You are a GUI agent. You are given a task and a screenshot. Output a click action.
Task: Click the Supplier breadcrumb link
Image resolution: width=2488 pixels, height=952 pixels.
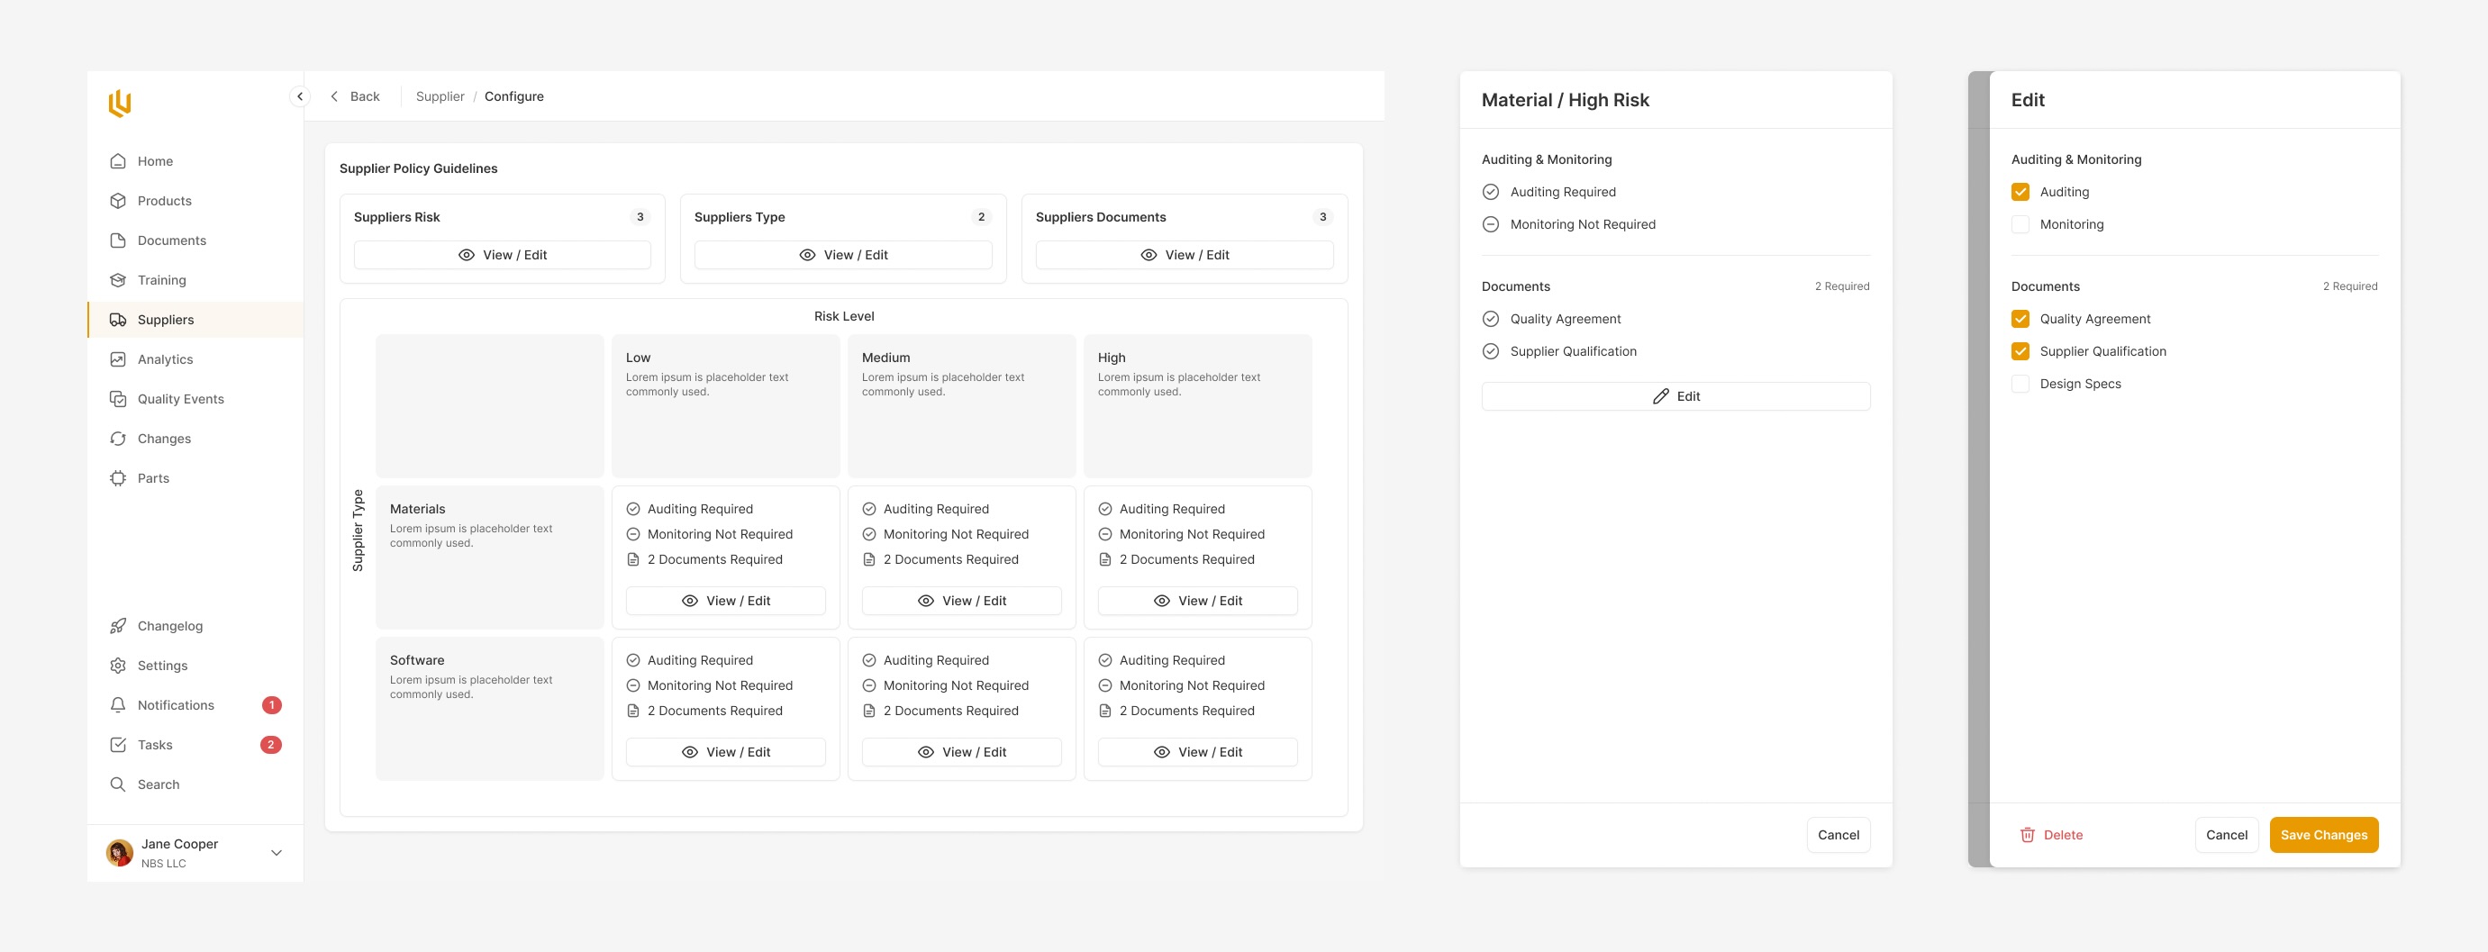click(440, 96)
